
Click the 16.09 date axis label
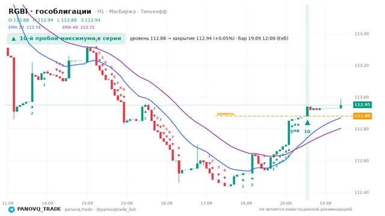(x=167, y=203)
